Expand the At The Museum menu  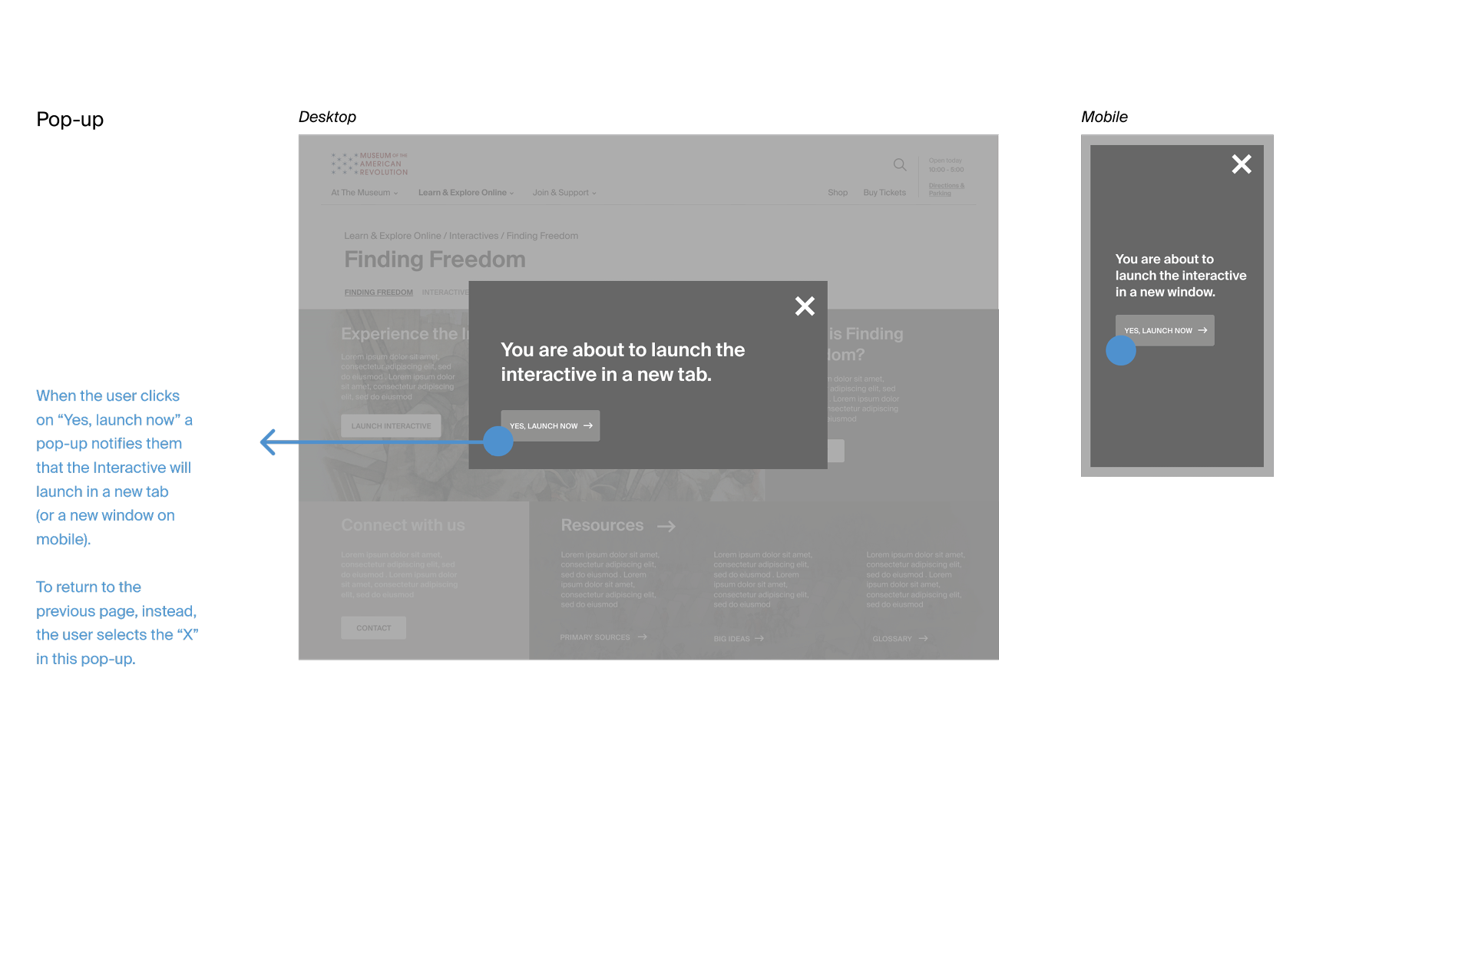(365, 193)
